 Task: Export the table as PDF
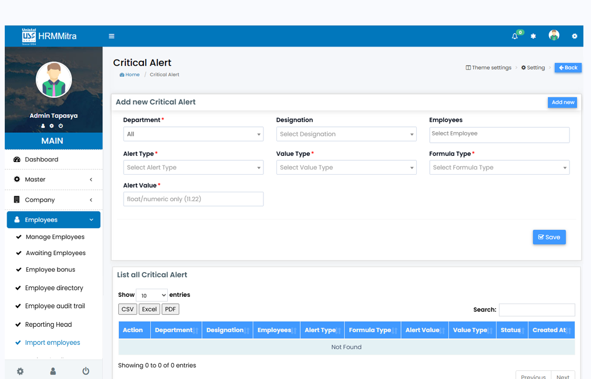tap(170, 309)
